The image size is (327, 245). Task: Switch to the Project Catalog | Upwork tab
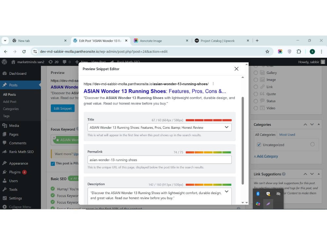pyautogui.click(x=221, y=41)
